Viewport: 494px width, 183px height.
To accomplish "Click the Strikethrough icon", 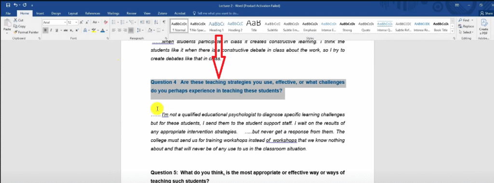I will 66,30.
